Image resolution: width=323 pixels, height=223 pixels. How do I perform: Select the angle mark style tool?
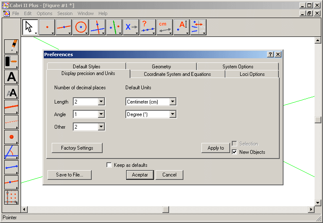pyautogui.click(x=11, y=152)
